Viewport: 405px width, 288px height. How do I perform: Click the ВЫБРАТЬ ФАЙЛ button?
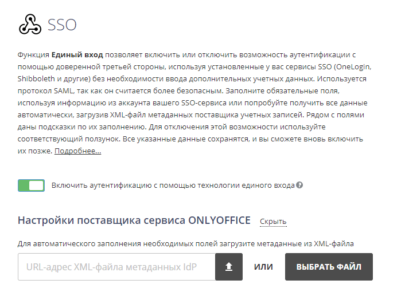pyautogui.click(x=329, y=267)
